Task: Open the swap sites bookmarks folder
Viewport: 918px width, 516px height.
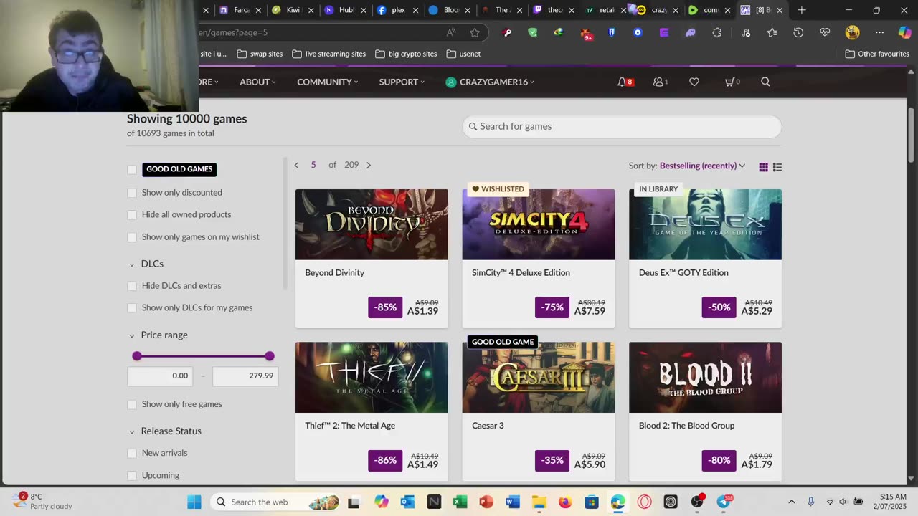Action: [260, 54]
